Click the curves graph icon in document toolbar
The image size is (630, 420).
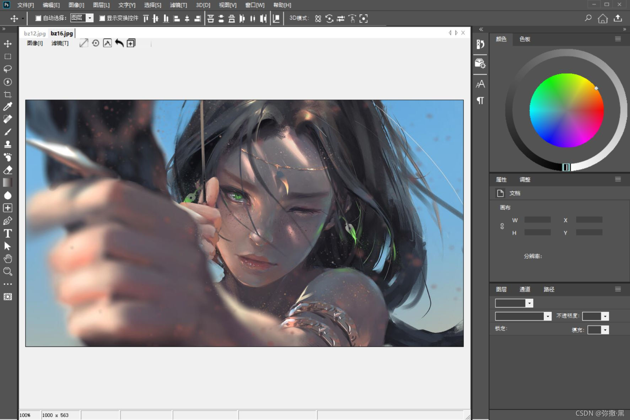point(107,43)
